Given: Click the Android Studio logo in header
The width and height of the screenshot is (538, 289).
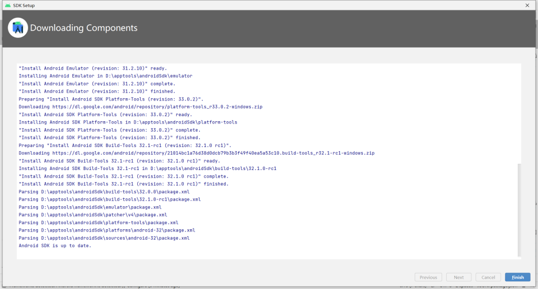Looking at the screenshot, I should click(18, 28).
